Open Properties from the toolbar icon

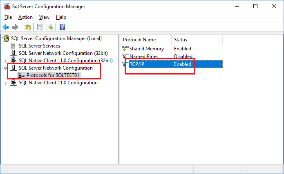pos(40,27)
